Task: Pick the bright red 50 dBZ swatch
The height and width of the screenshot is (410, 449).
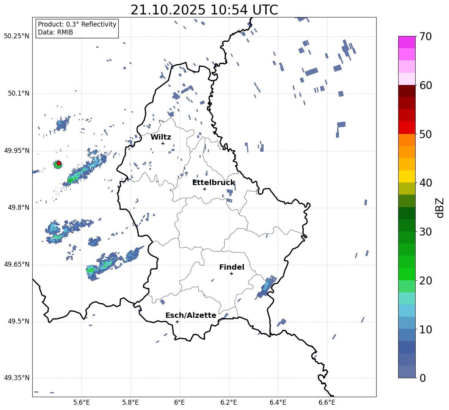Action: tap(407, 128)
